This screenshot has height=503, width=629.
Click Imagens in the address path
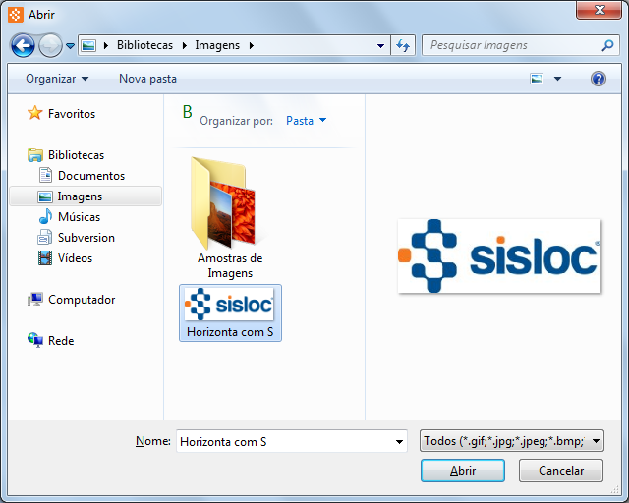217,45
